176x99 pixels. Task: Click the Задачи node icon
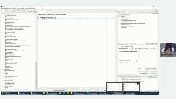pyautogui.click(x=4, y=88)
